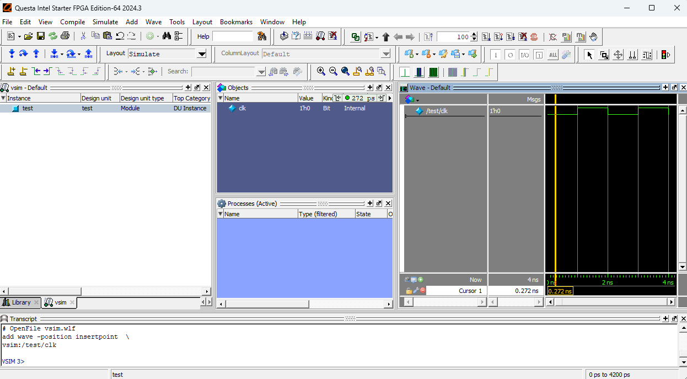Select the /test/clk signal in Wave

pos(437,111)
